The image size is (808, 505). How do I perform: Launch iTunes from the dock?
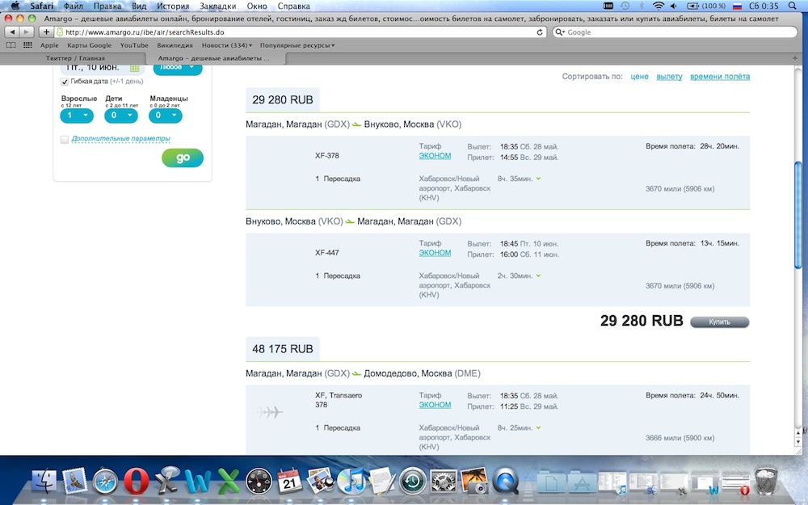351,482
